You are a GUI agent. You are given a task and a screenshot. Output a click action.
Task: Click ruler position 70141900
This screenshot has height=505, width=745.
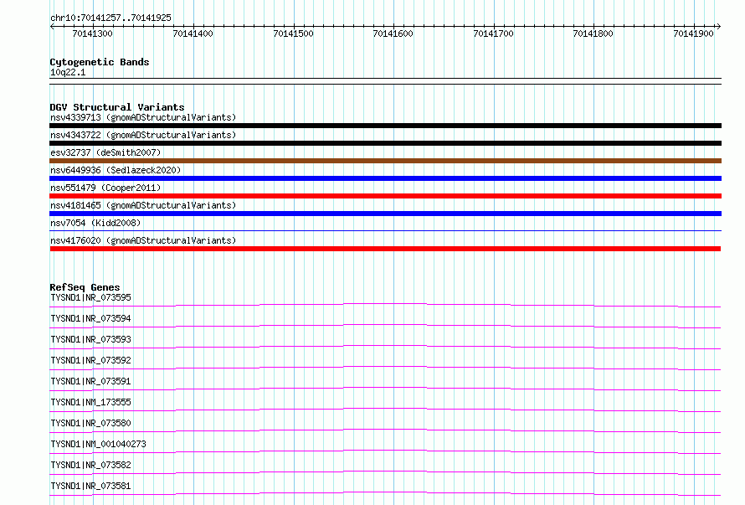point(693,33)
